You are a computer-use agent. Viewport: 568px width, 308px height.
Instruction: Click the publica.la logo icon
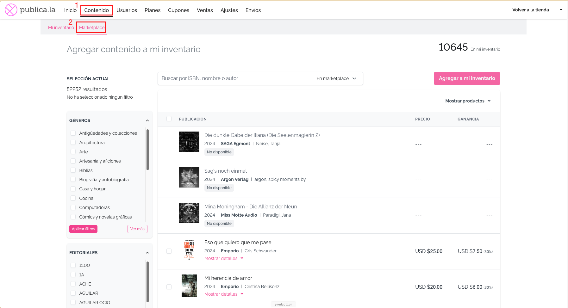[10, 10]
